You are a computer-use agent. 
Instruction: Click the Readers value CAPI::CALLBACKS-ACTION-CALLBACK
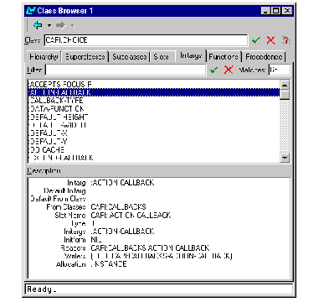pos(150,247)
